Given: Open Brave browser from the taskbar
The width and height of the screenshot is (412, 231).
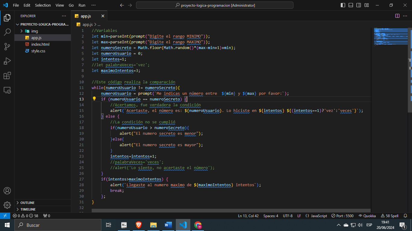Looking at the screenshot, I should (x=138, y=225).
